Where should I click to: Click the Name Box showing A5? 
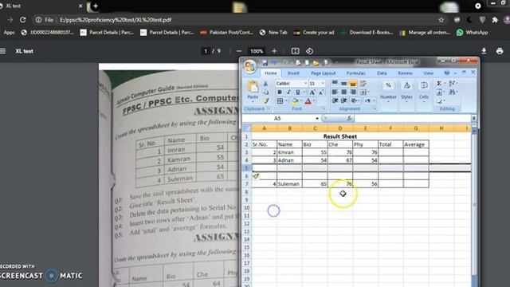click(278, 119)
